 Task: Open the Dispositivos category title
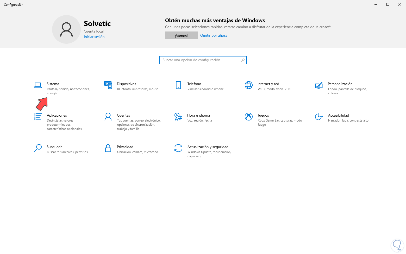(127, 84)
